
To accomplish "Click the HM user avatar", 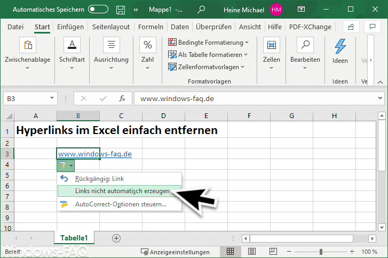I will click(x=276, y=10).
